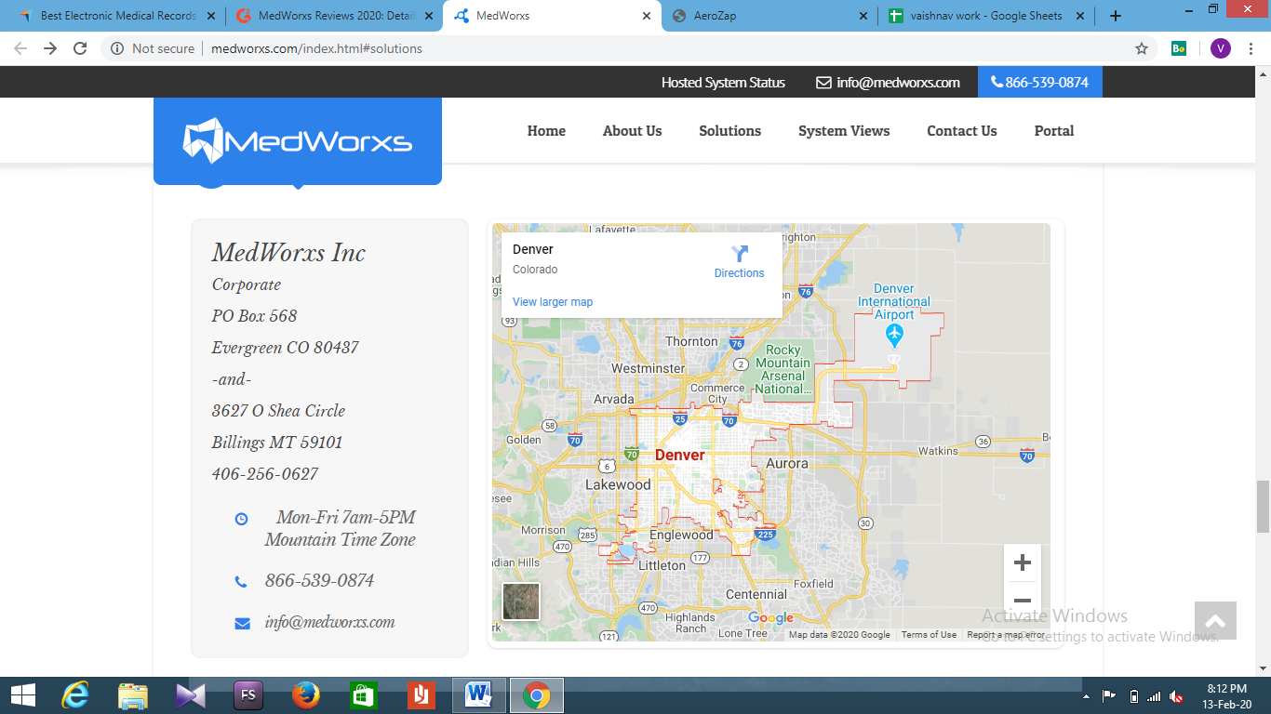Click the Not secure info icon
This screenshot has width=1271, height=714.
point(117,48)
